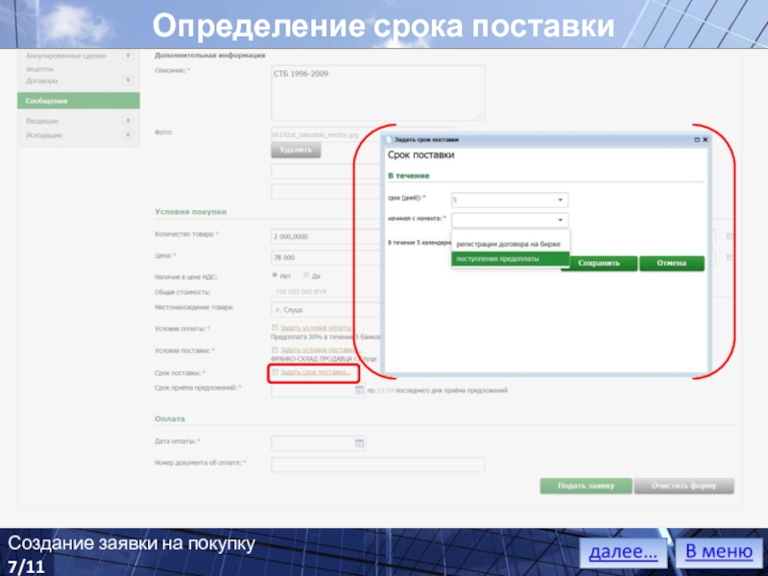This screenshot has width=768, height=576.
Task: Click the Договоры count badge
Action: pyautogui.click(x=128, y=80)
